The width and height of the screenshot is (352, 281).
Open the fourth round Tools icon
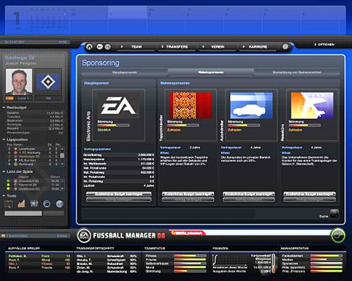coord(47,204)
